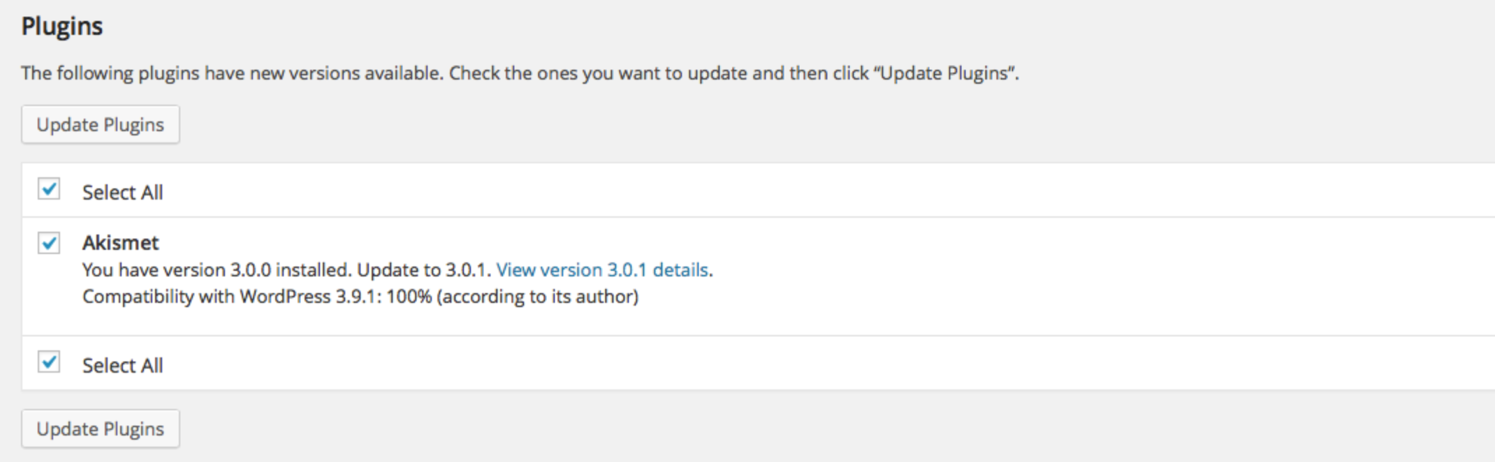This screenshot has height=462, width=1495.
Task: Uncheck the top Select All checkbox
Action: click(x=49, y=189)
